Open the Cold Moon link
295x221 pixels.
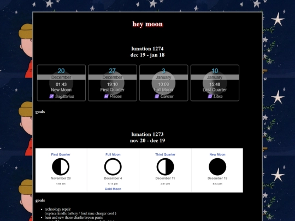pos(113,189)
